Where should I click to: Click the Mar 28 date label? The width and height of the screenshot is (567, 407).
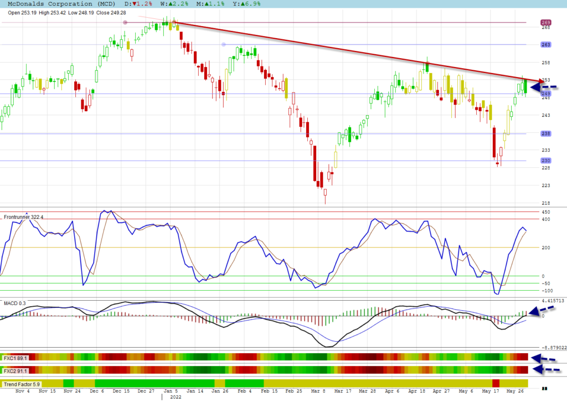click(367, 391)
